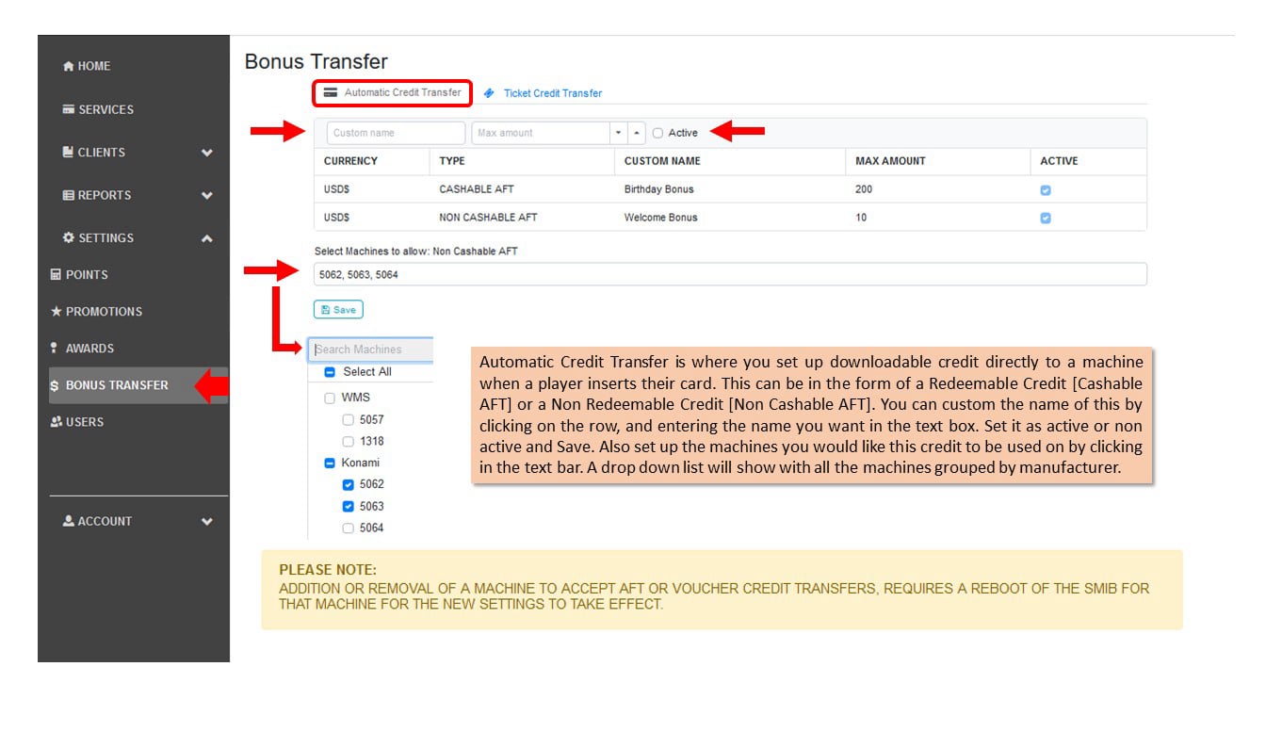This screenshot has height=748, width=1282.
Task: Increase Max amount with up arrow
Action: click(x=637, y=133)
